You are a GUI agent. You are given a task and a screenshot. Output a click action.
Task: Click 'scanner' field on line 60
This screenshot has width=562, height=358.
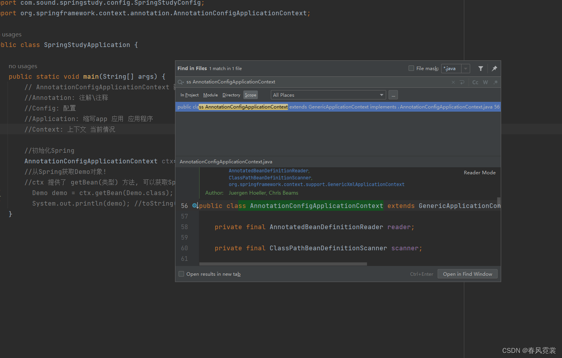pos(405,248)
